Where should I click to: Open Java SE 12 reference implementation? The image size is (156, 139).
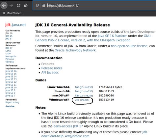pos(11,82)
